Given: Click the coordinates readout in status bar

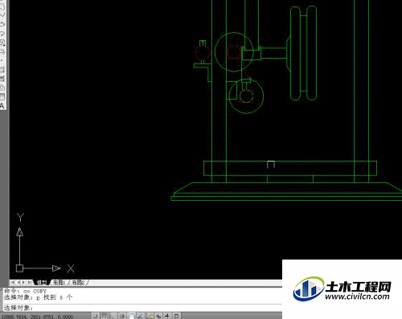Looking at the screenshot, I should [37, 317].
